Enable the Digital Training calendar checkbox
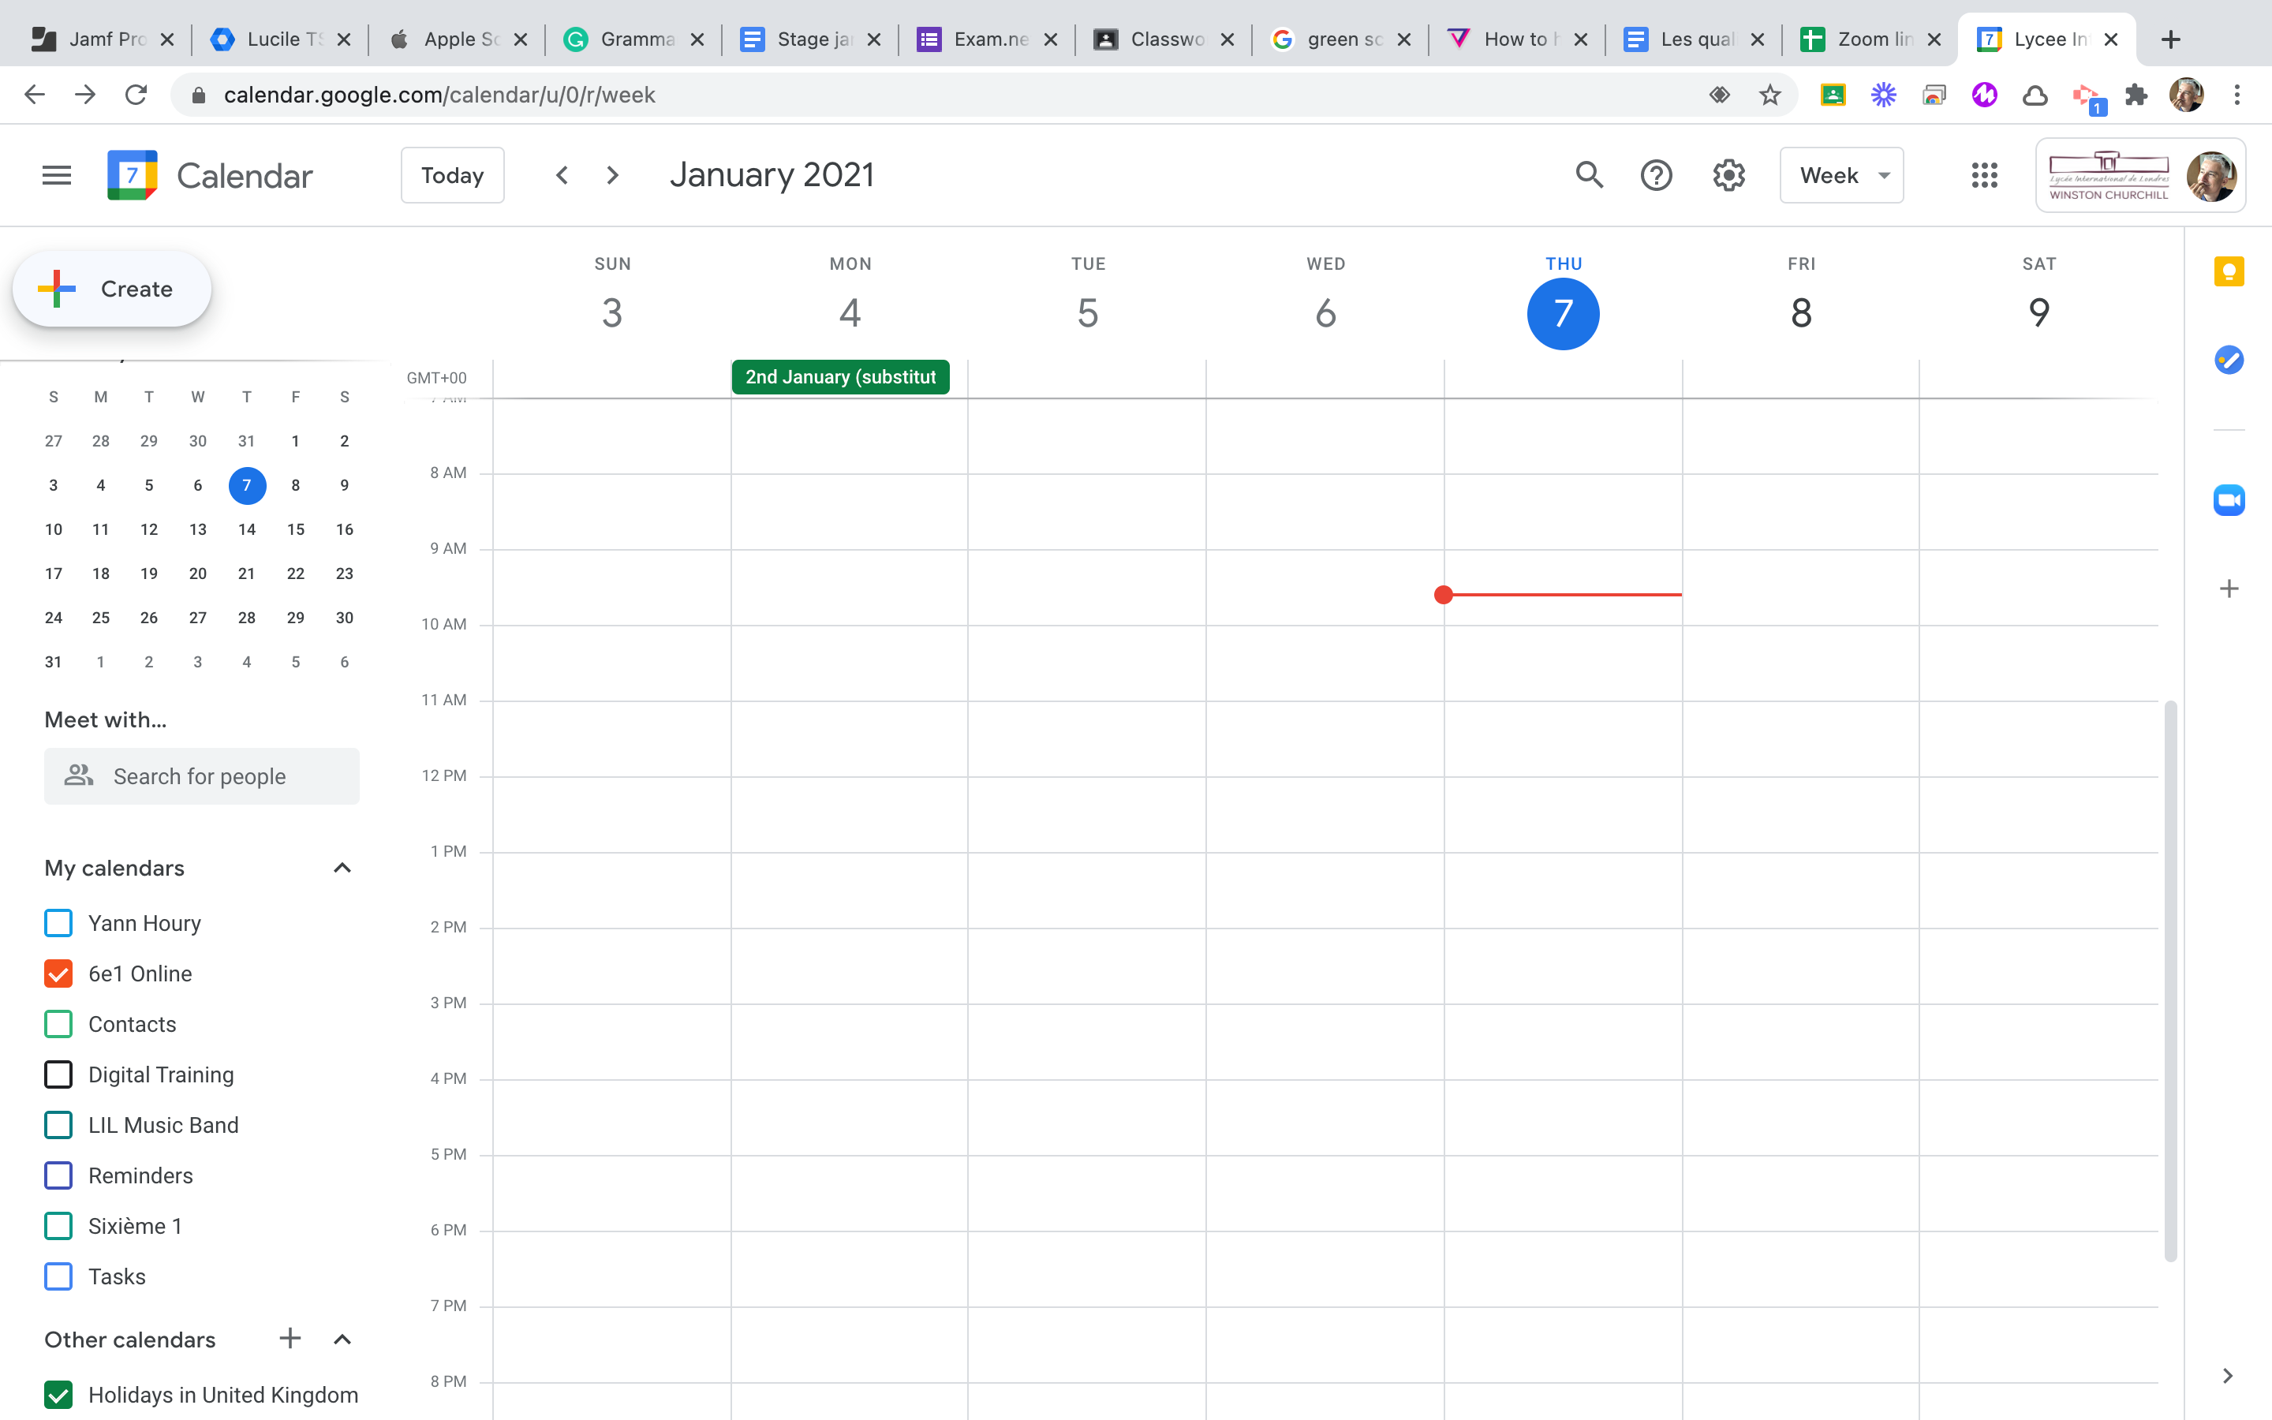2272x1420 pixels. pyautogui.click(x=58, y=1074)
